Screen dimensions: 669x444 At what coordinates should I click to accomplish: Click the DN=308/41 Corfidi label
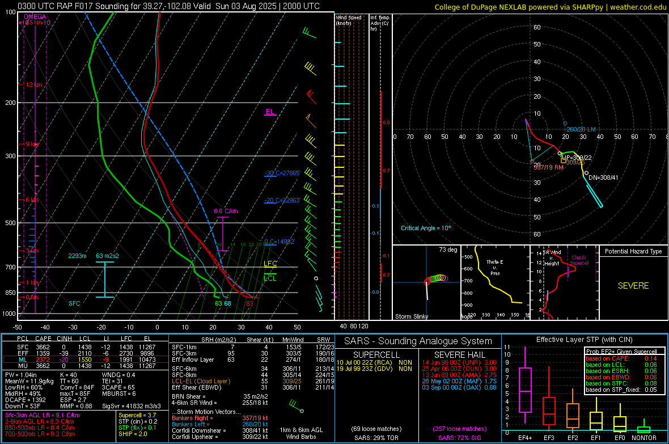(x=603, y=177)
